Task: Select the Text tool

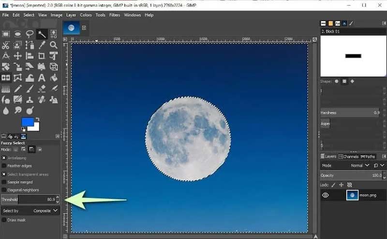Action: tap(42, 78)
